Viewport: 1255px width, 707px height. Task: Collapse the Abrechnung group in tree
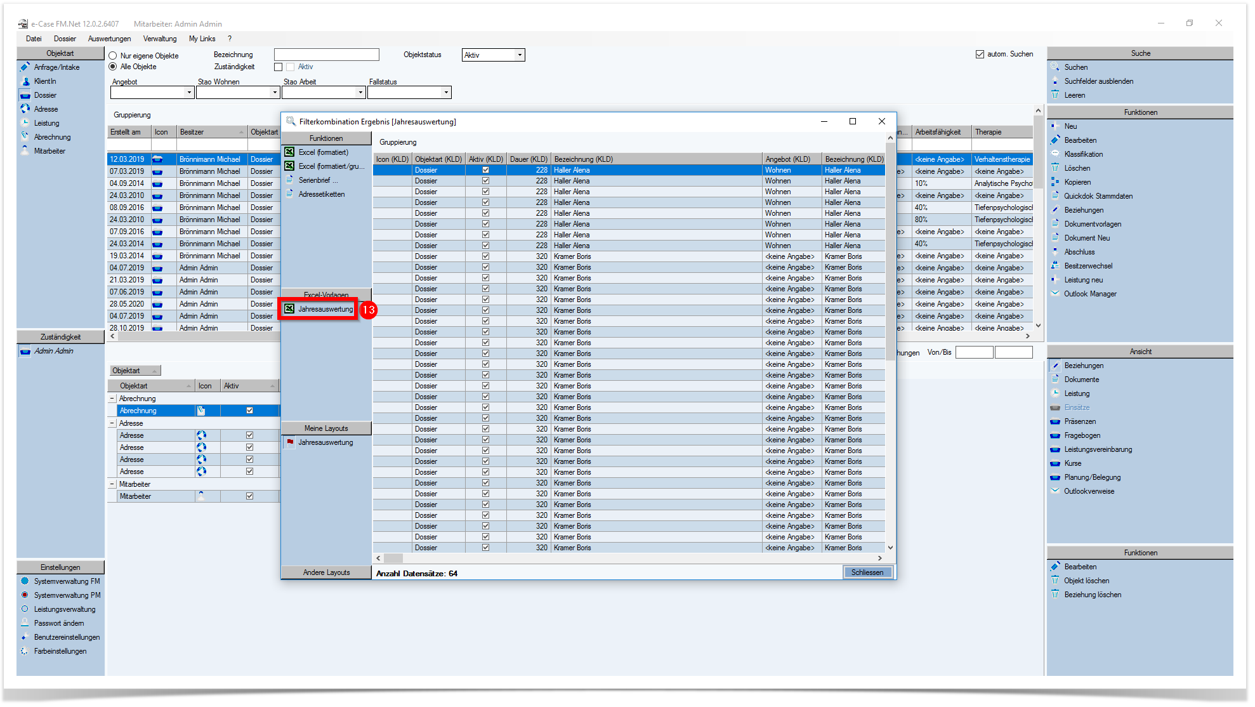pyautogui.click(x=112, y=399)
